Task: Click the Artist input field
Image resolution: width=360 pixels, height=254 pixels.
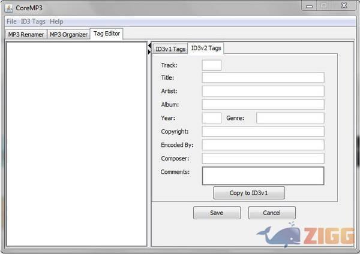Action: click(x=263, y=91)
